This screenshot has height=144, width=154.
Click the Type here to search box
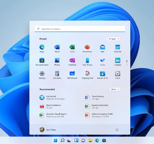coord(80,29)
